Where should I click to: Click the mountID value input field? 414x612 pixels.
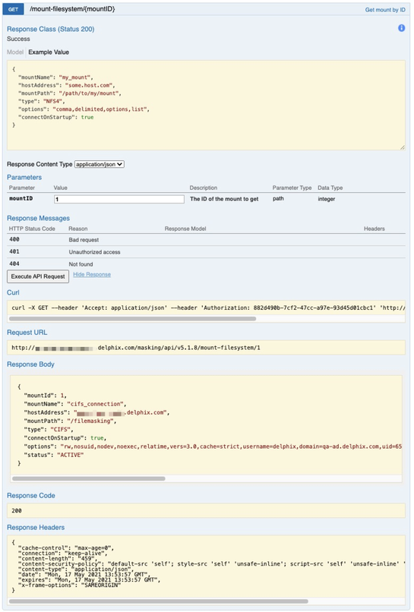point(119,199)
